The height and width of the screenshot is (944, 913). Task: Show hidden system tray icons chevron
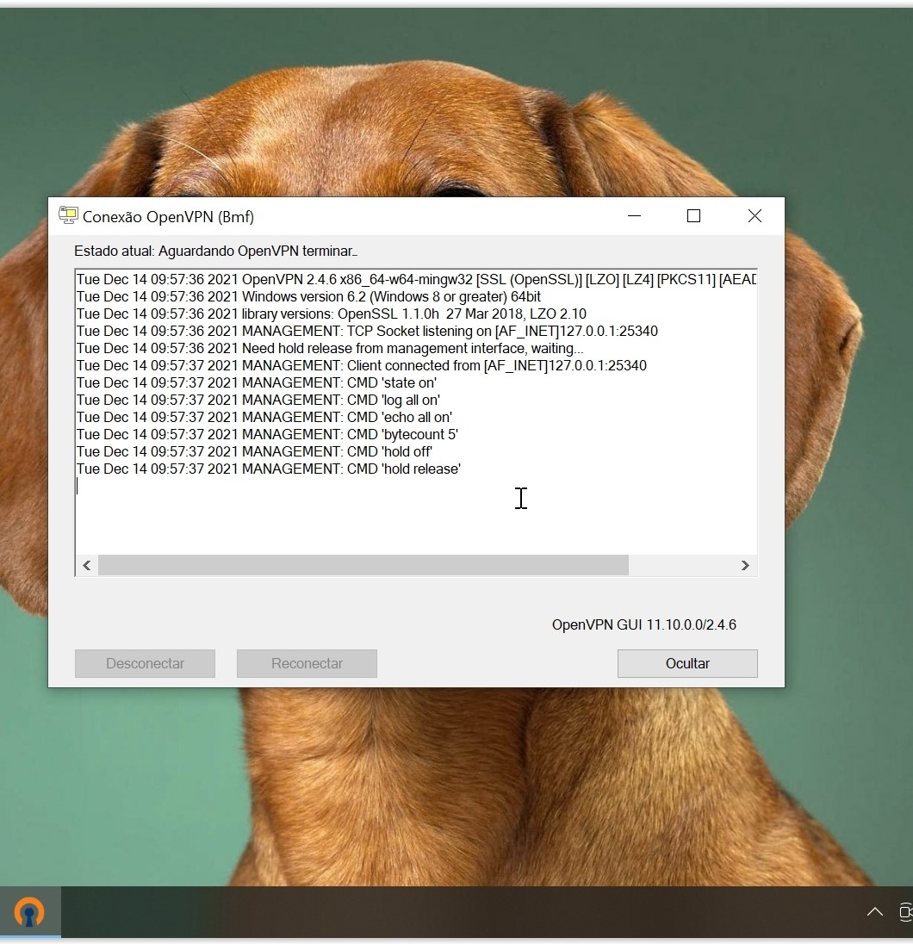click(874, 911)
